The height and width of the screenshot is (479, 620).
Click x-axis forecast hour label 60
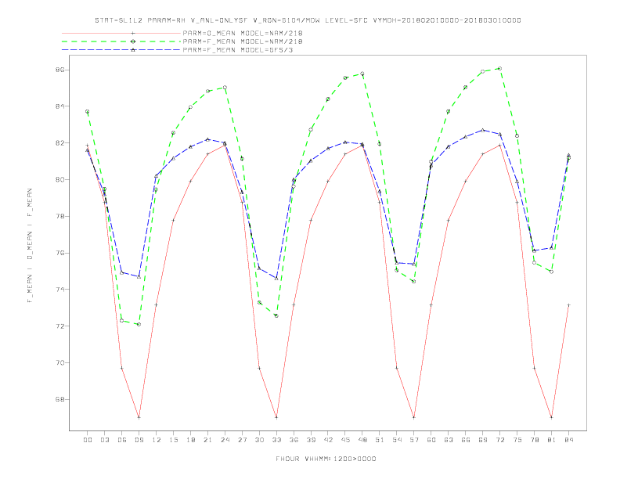click(x=431, y=440)
